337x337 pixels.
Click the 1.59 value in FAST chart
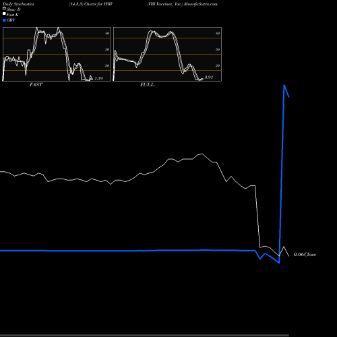point(98,78)
